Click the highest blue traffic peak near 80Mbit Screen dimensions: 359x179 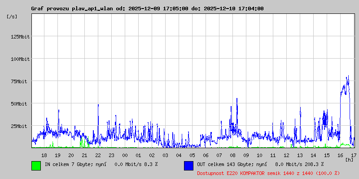pyautogui.click(x=348, y=77)
